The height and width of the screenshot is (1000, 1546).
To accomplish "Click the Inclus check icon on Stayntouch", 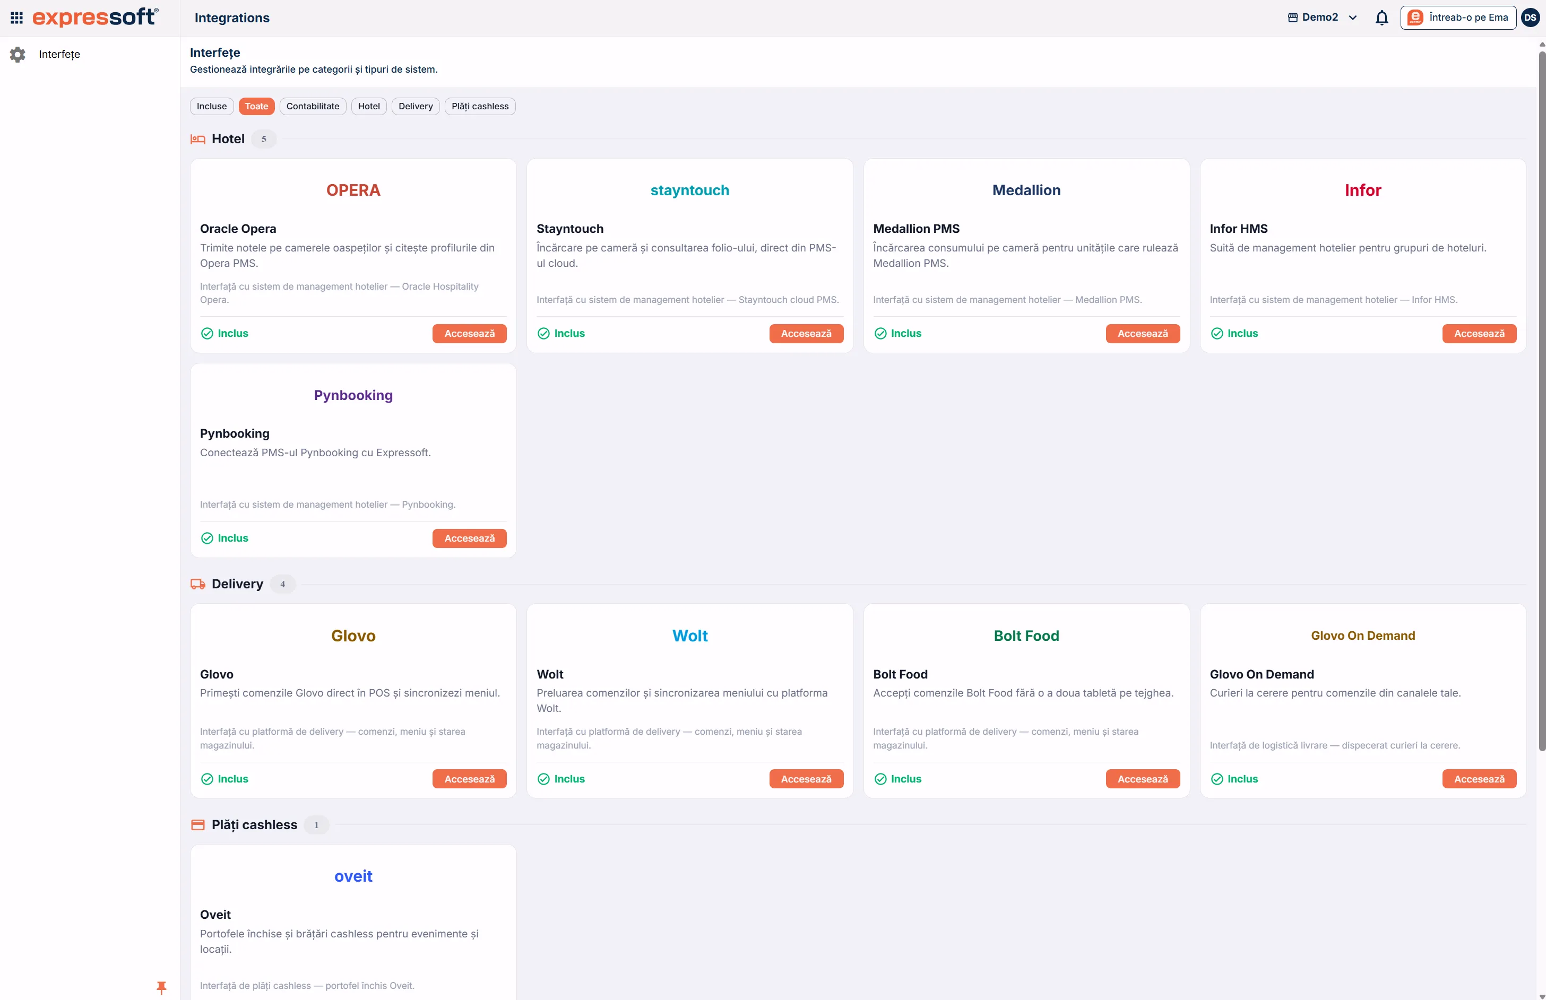I will pyautogui.click(x=543, y=334).
